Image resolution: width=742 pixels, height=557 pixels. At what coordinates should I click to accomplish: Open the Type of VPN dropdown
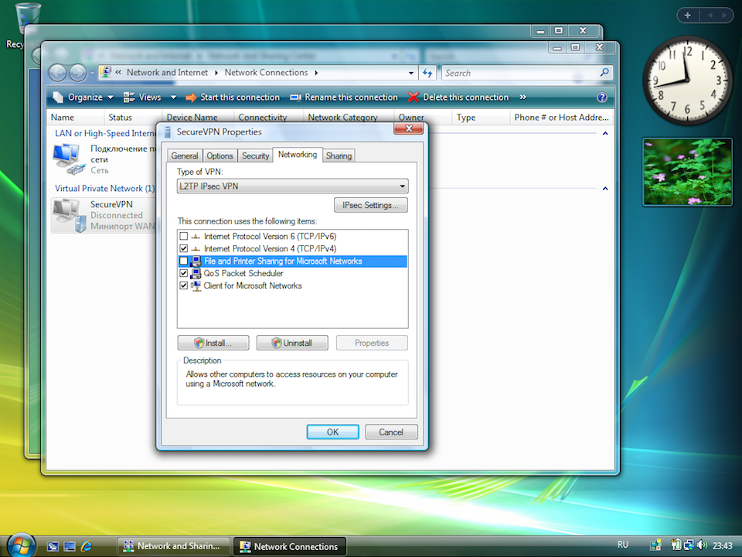pyautogui.click(x=292, y=186)
